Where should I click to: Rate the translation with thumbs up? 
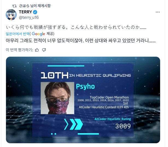(x=37, y=50)
